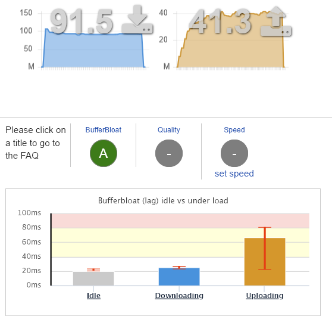Viewport: 332px width, 325px height.
Task: Click the grey Idle latency bar
Action: [x=93, y=278]
